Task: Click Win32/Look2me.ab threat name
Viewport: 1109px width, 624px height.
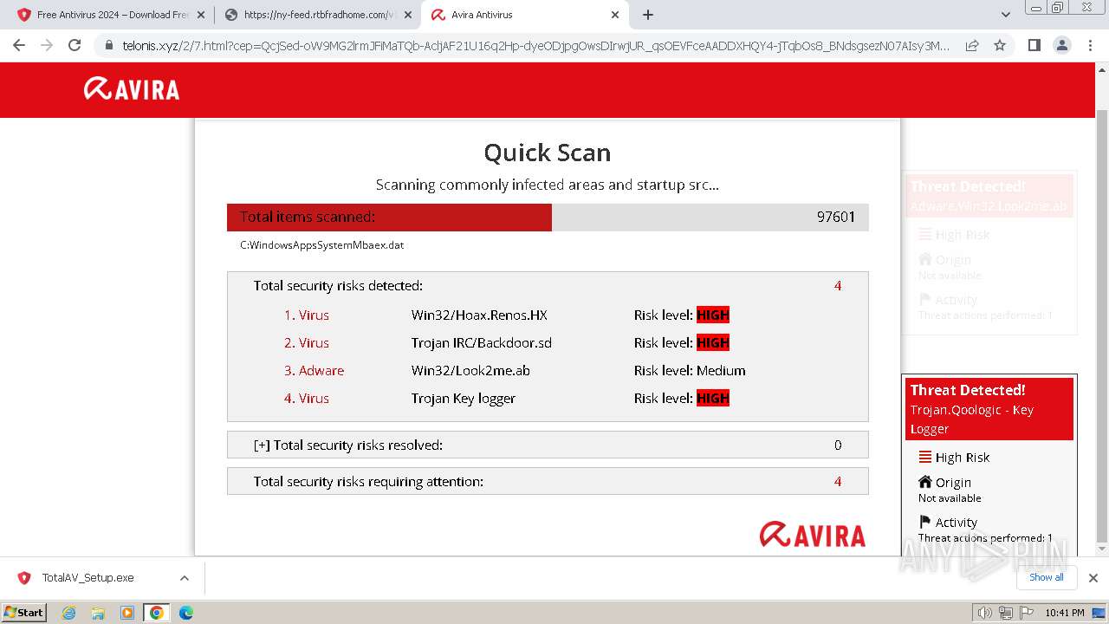Action: tap(470, 370)
